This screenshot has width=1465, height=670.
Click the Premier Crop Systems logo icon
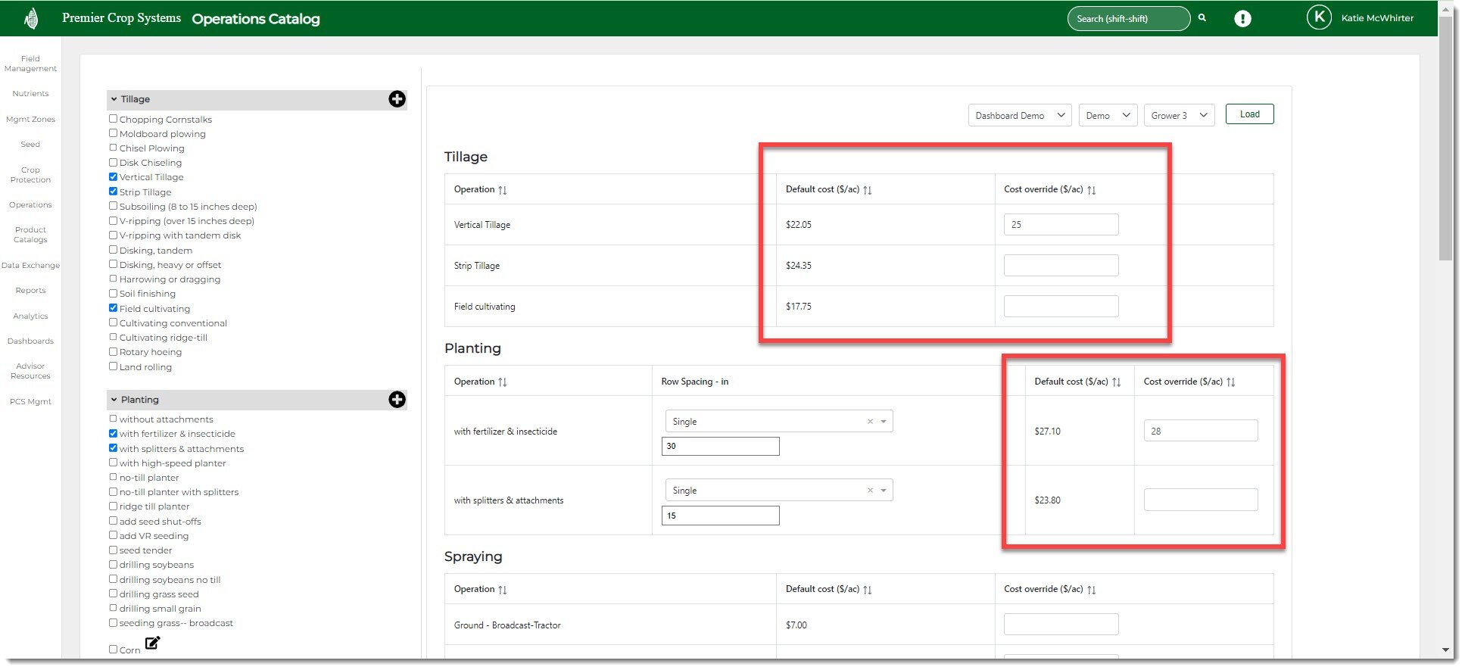tap(31, 18)
